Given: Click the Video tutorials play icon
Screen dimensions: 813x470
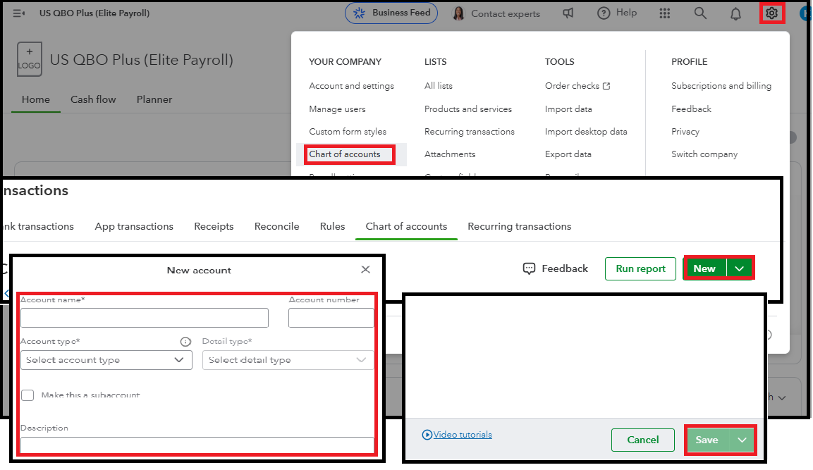Looking at the screenshot, I should (x=427, y=435).
